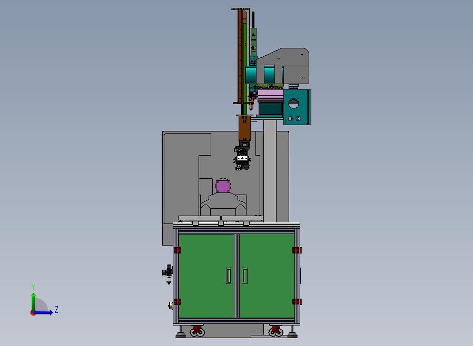Select the tall brown vertical arm rail

pyautogui.click(x=240, y=56)
